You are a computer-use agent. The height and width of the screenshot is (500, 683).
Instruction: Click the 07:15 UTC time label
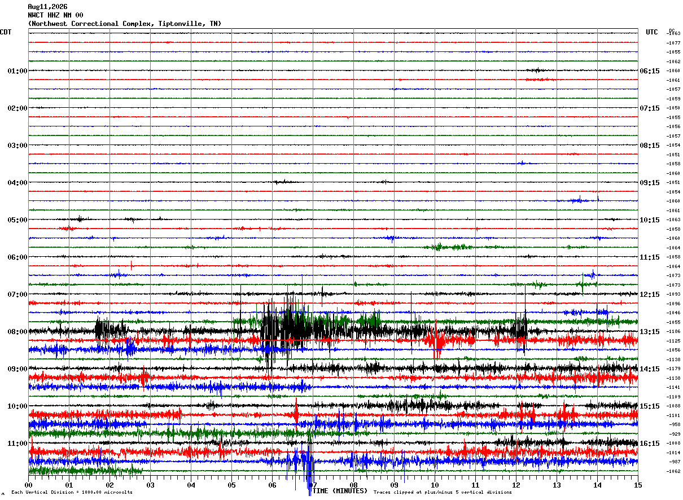point(650,108)
